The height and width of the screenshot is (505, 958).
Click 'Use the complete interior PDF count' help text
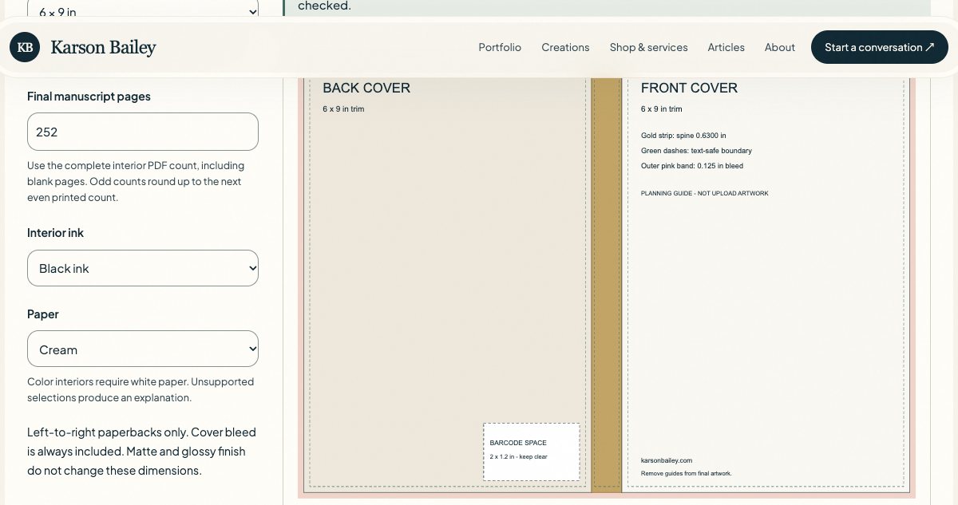[x=136, y=181]
